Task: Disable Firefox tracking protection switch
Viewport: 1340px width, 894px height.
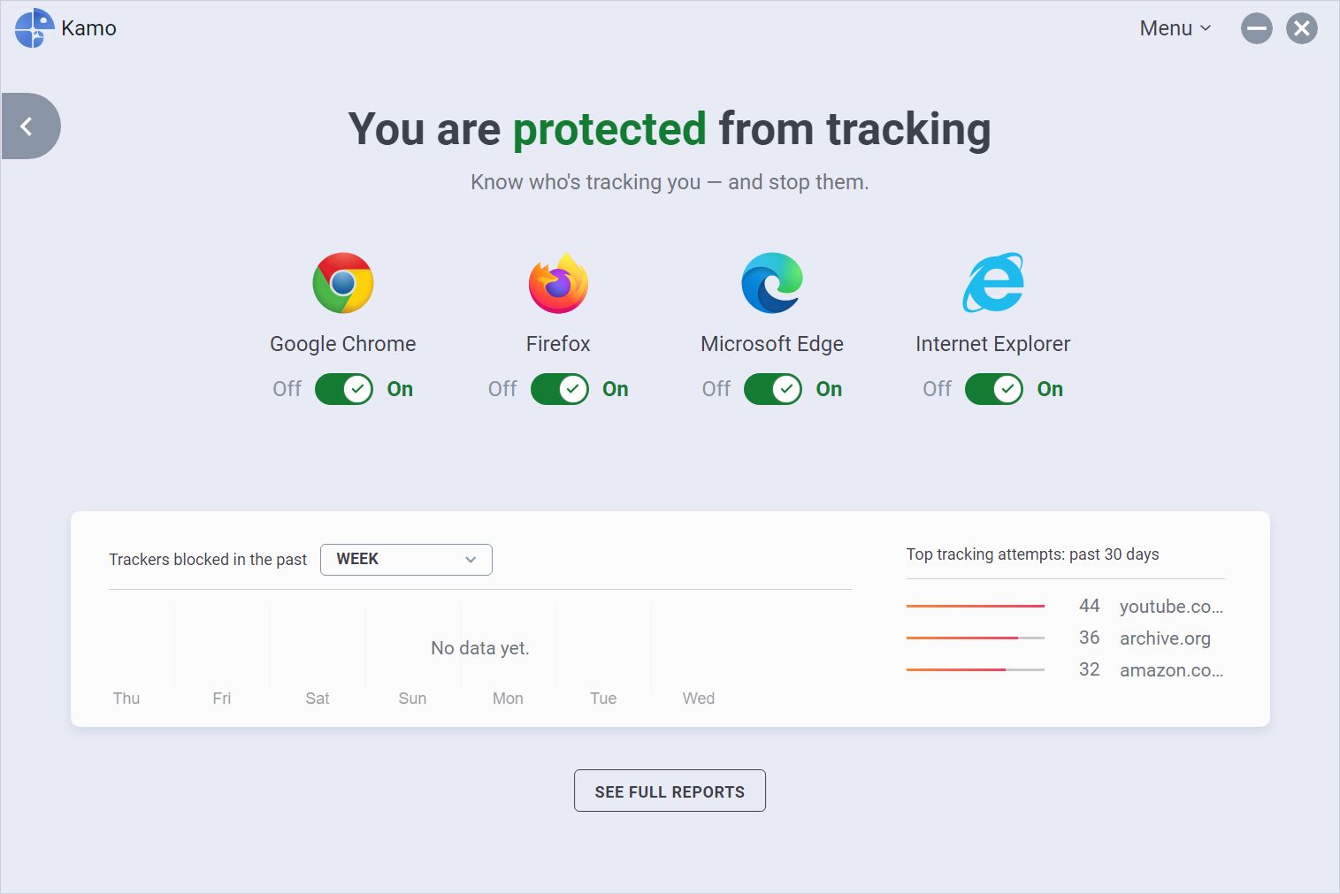Action: [558, 389]
